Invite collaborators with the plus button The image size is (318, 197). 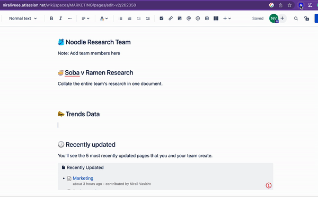click(x=282, y=18)
